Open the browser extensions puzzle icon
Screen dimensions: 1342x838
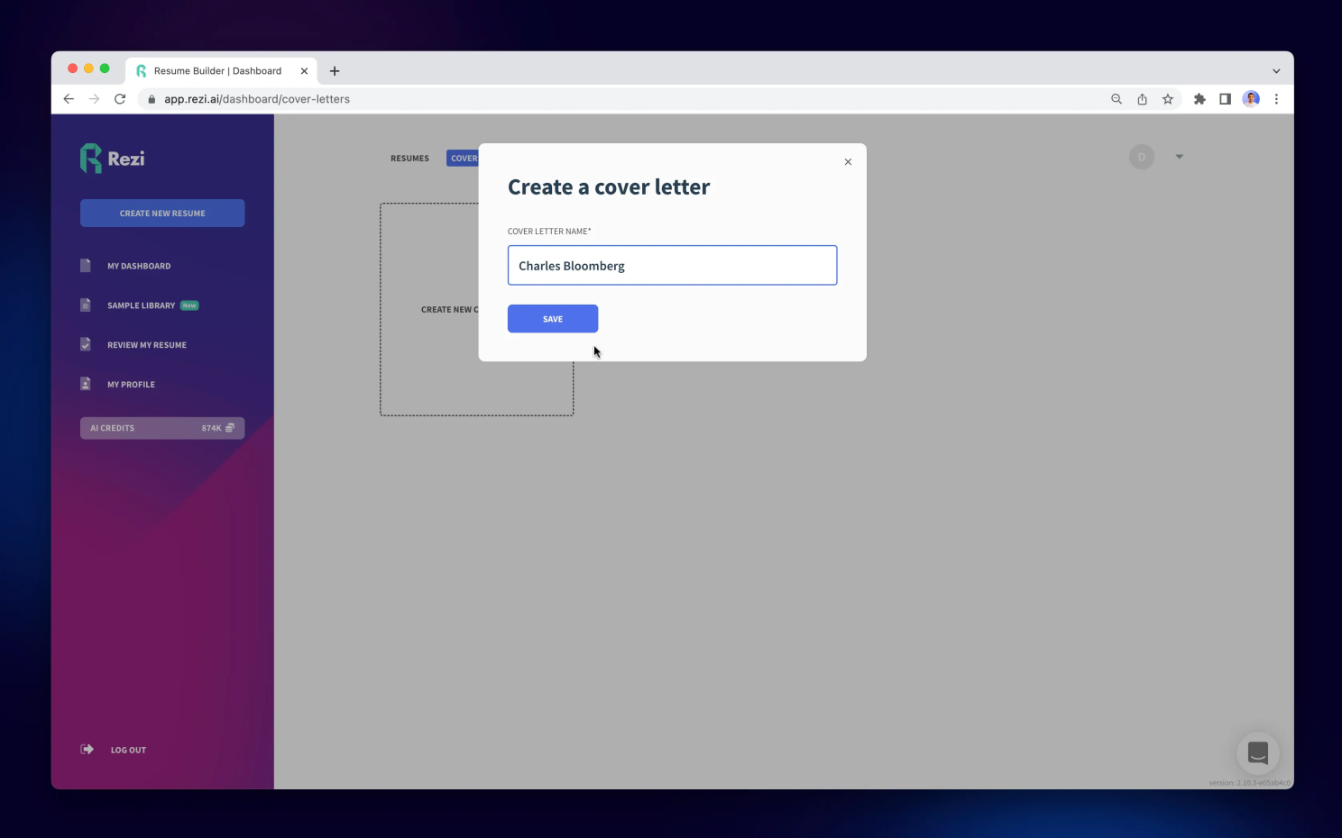coord(1200,99)
